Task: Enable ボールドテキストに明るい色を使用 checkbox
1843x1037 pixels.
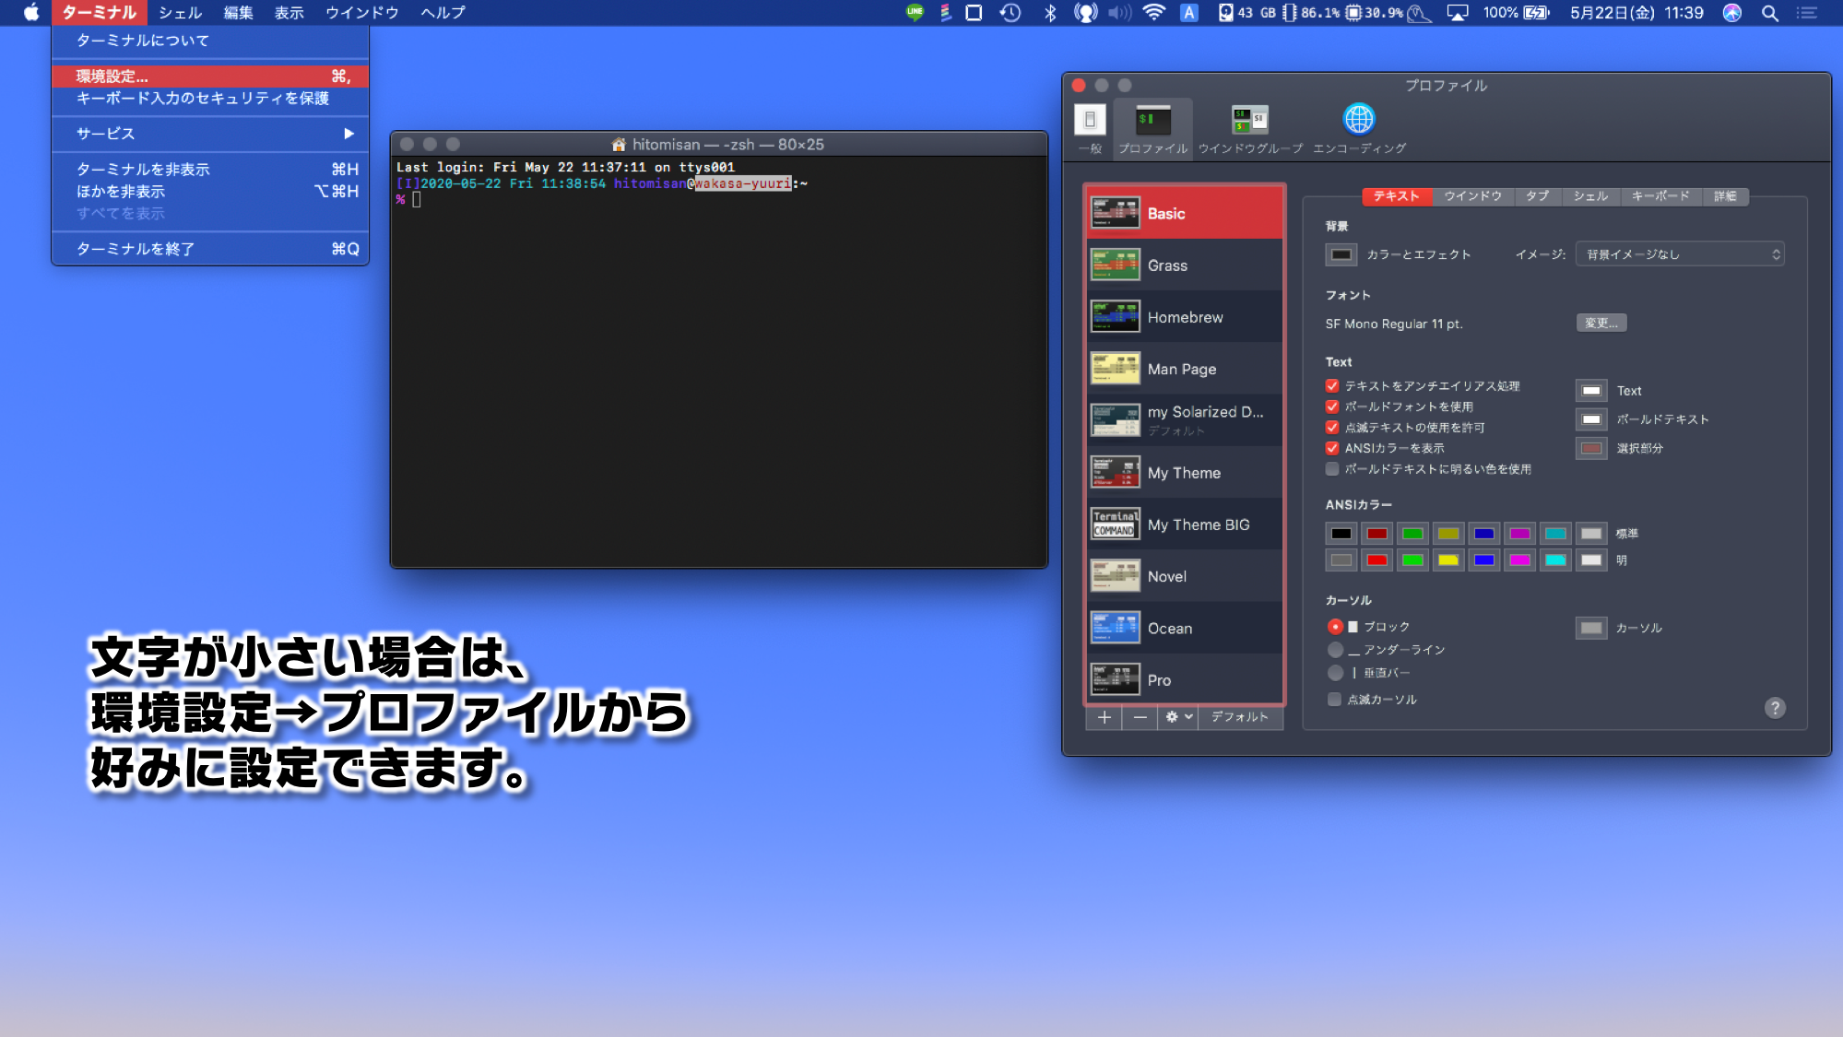Action: (1332, 469)
